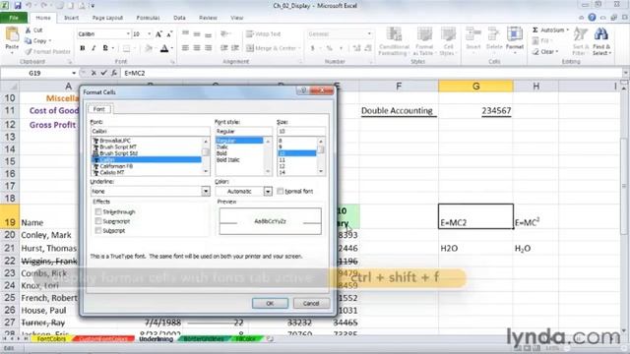The height and width of the screenshot is (354, 630).
Task: Click the Save icon in Quick Access Toolbar
Action: click(18, 6)
